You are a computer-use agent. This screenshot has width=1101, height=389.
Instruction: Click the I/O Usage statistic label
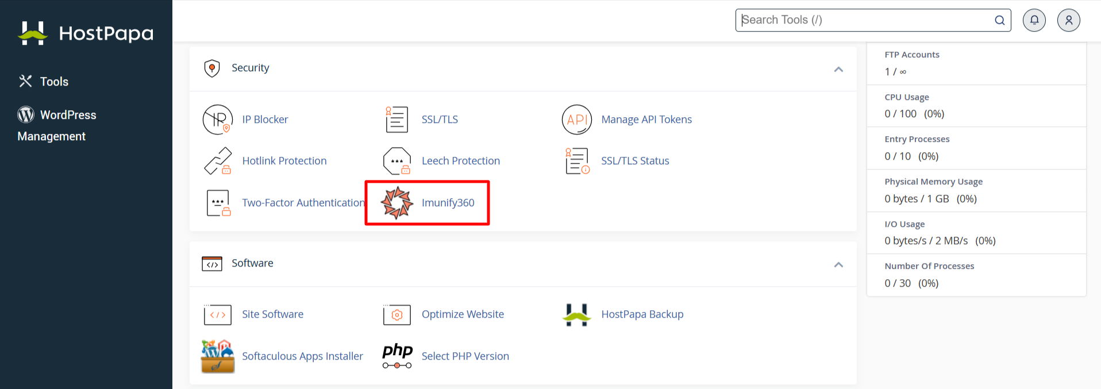[904, 224]
